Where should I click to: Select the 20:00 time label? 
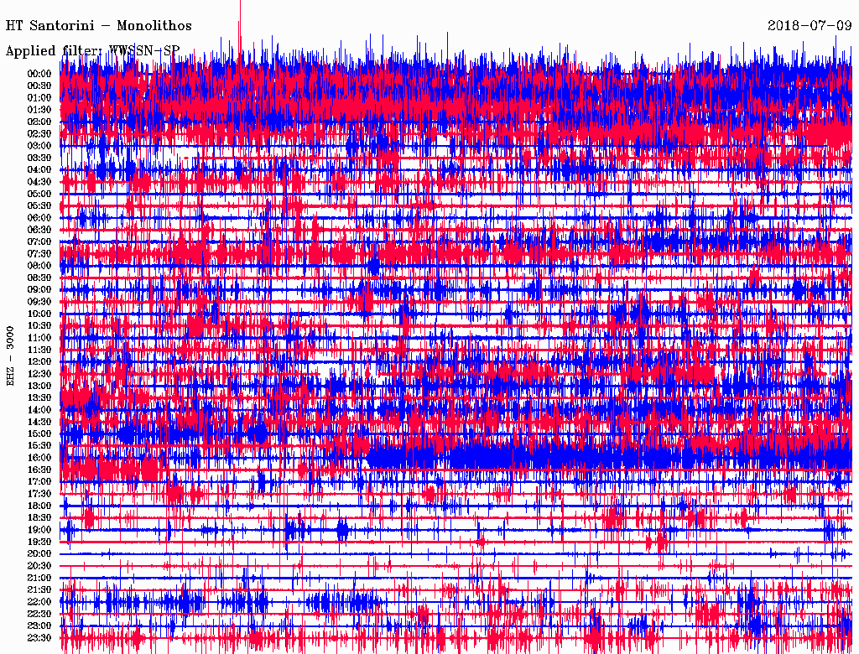point(39,553)
